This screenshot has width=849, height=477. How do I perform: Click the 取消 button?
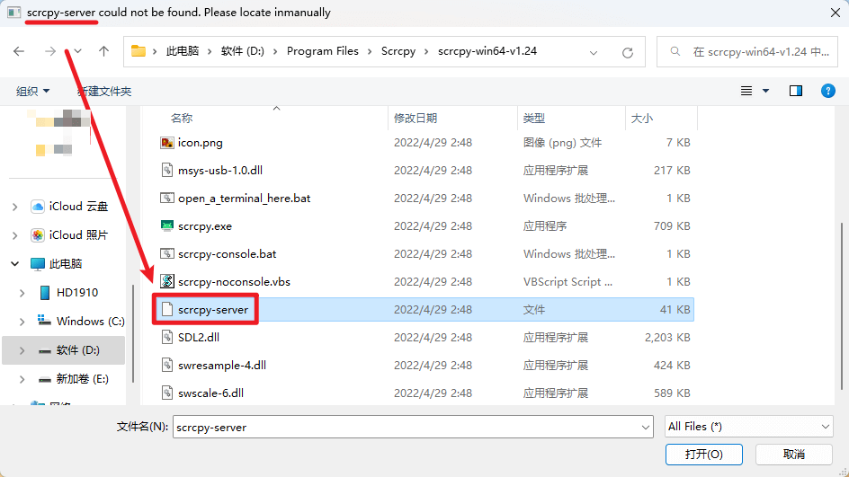(x=793, y=454)
